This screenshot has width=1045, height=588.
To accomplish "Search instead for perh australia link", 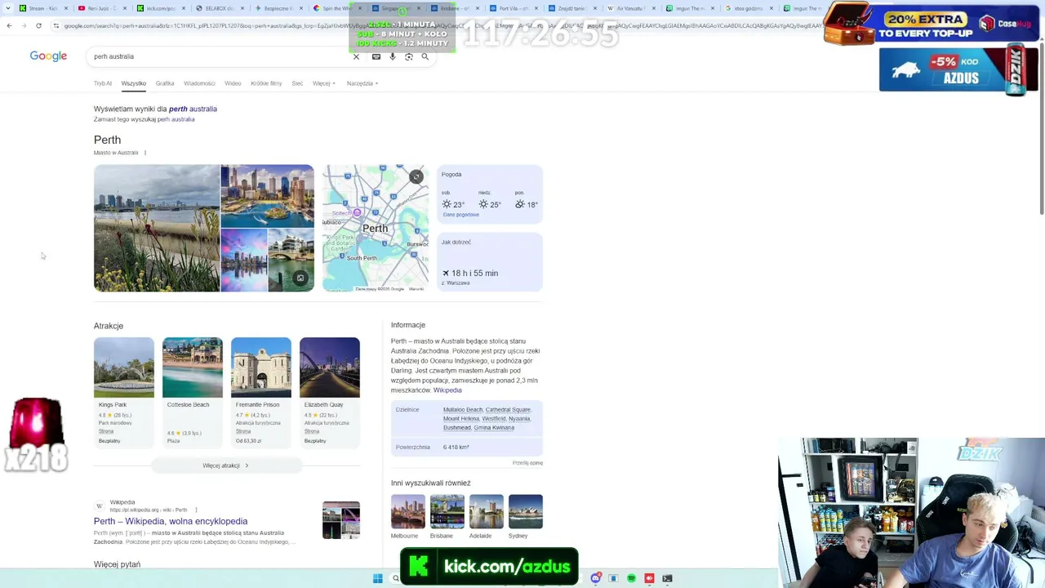I will tap(176, 119).
